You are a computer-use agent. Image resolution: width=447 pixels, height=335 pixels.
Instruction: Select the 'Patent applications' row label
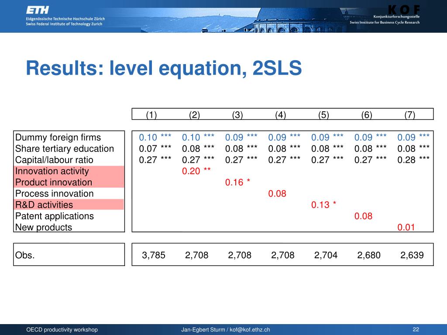tap(55, 216)
